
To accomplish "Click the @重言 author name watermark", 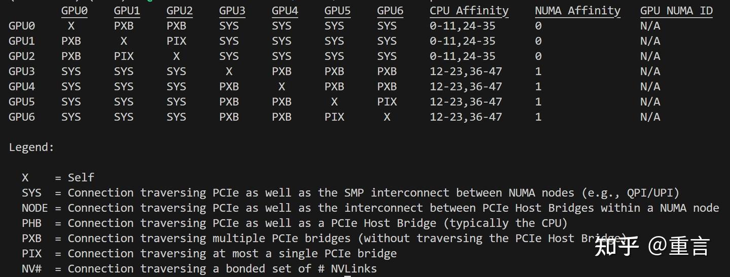I will (679, 246).
